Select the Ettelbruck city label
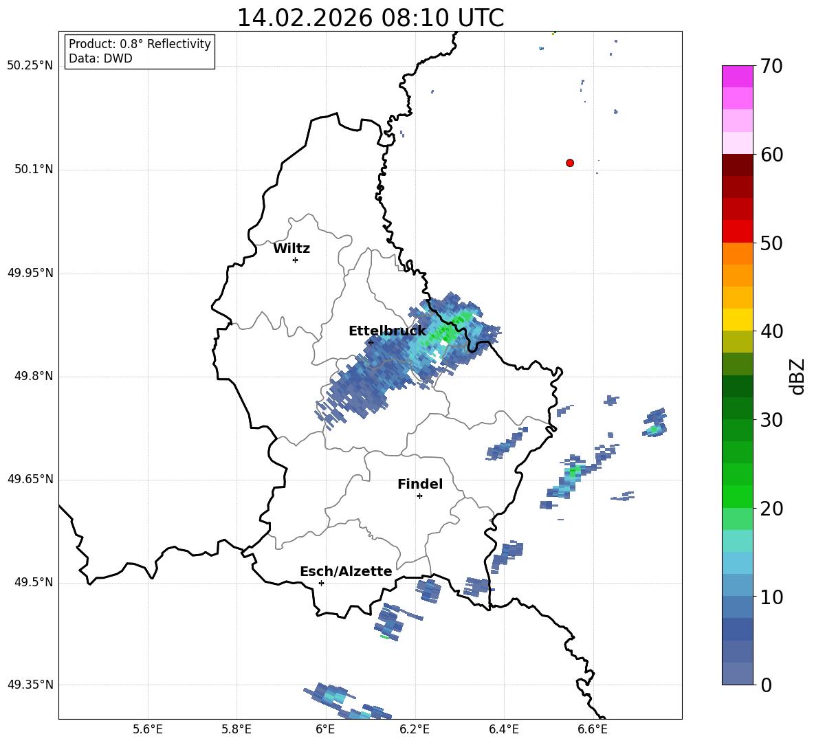 click(x=387, y=331)
